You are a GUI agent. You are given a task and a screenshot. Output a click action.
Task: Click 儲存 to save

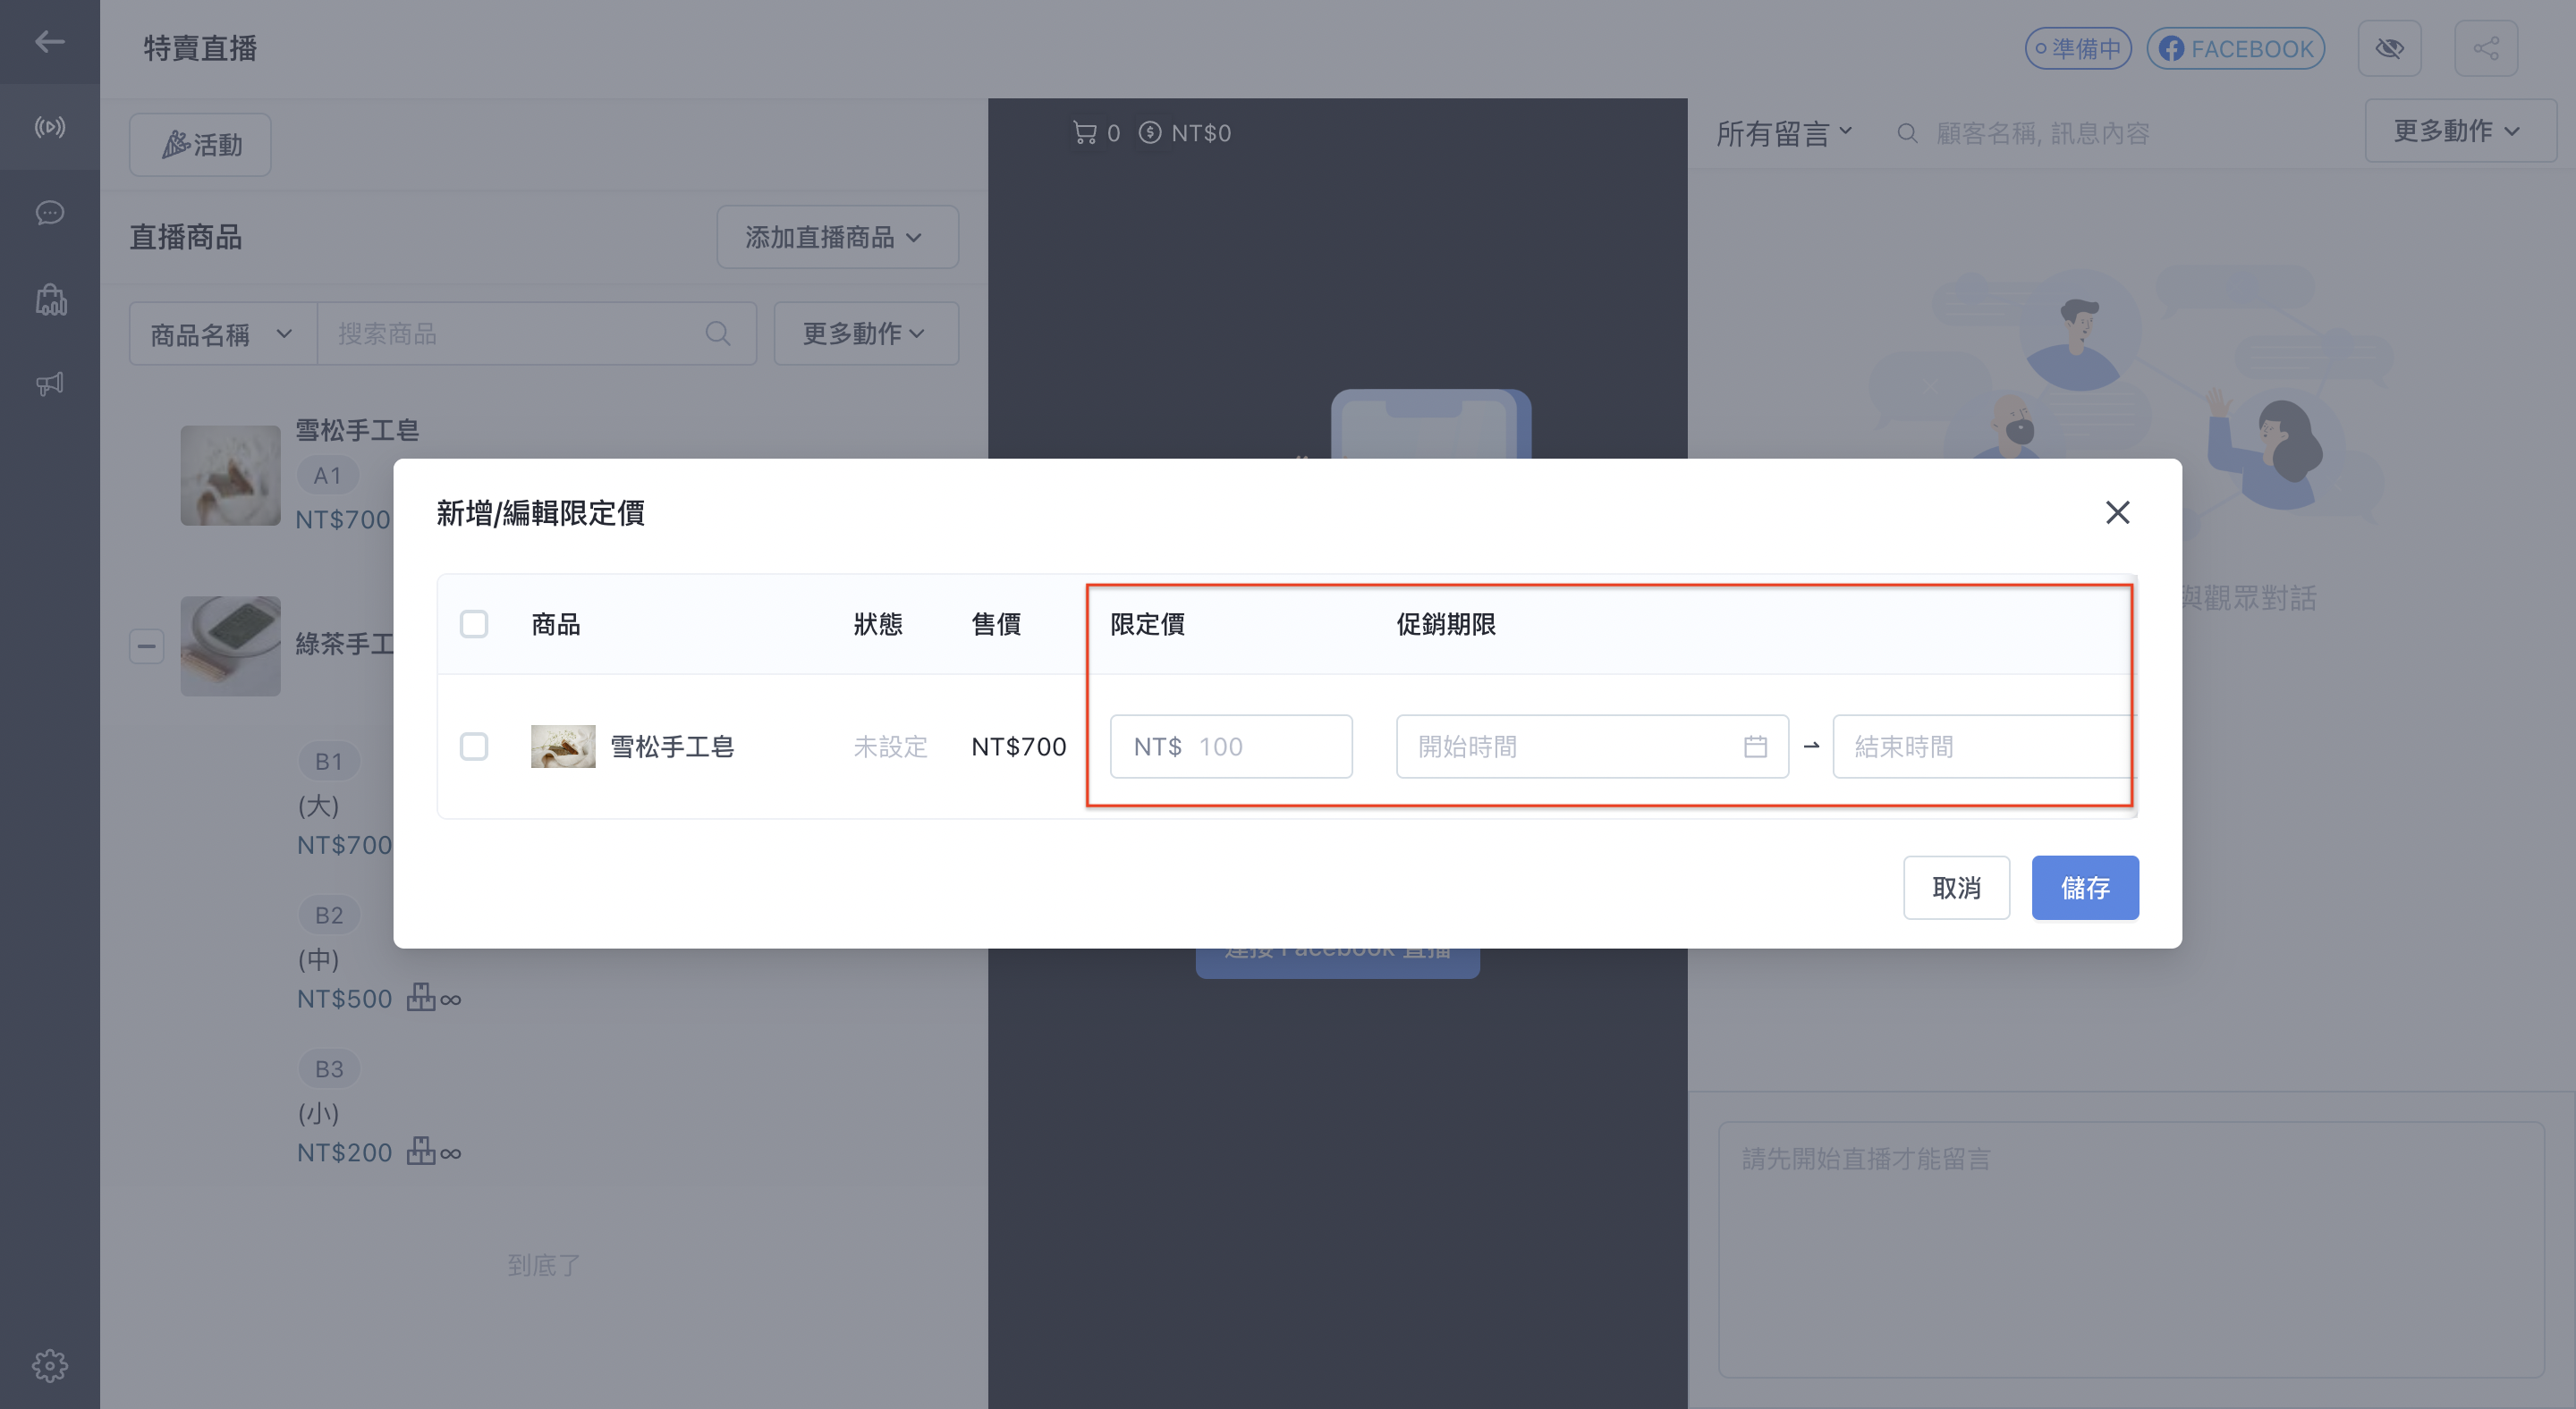[x=2085, y=888]
